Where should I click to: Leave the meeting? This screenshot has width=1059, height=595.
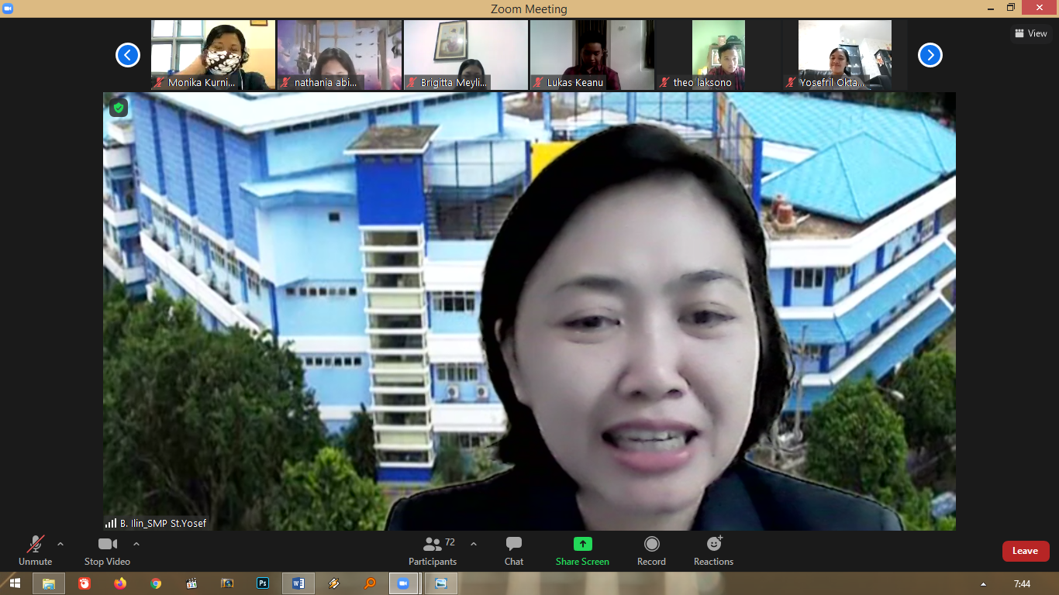(1025, 551)
